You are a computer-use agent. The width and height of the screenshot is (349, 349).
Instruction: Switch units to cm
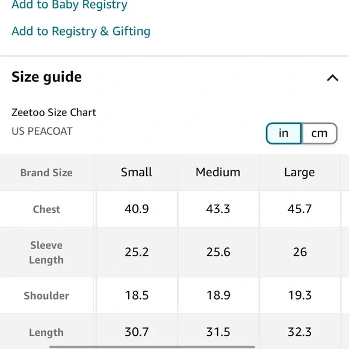click(320, 134)
